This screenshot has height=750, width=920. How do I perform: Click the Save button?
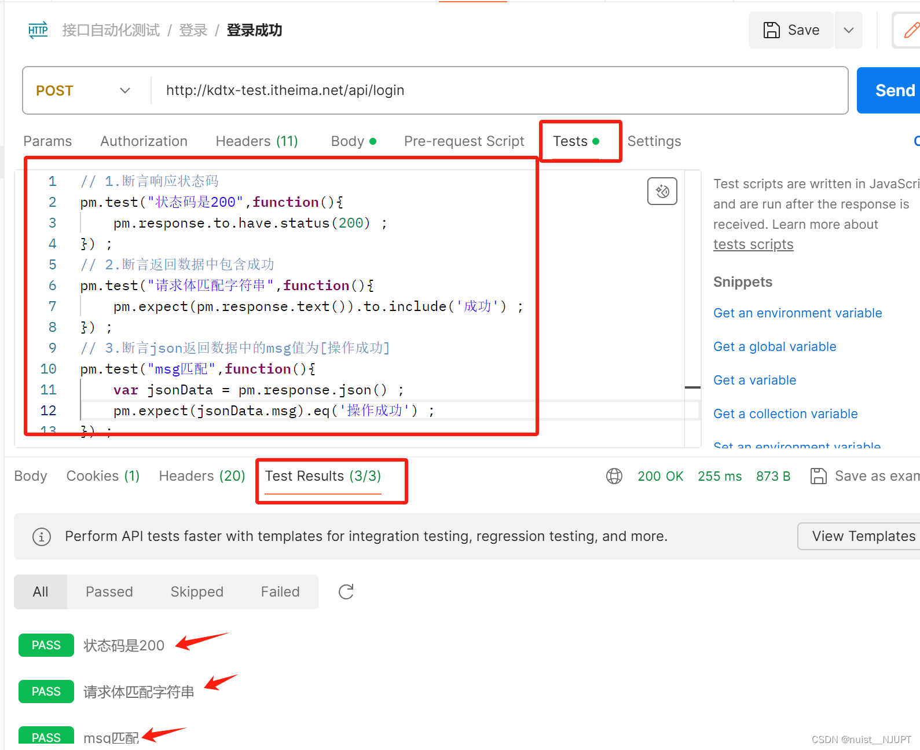[791, 30]
